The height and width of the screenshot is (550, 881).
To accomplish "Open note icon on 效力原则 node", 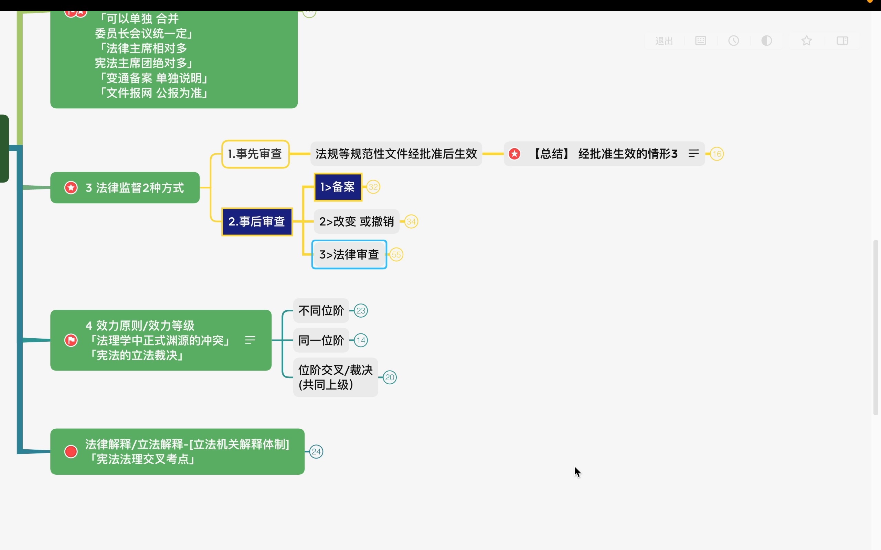I will click(x=250, y=340).
